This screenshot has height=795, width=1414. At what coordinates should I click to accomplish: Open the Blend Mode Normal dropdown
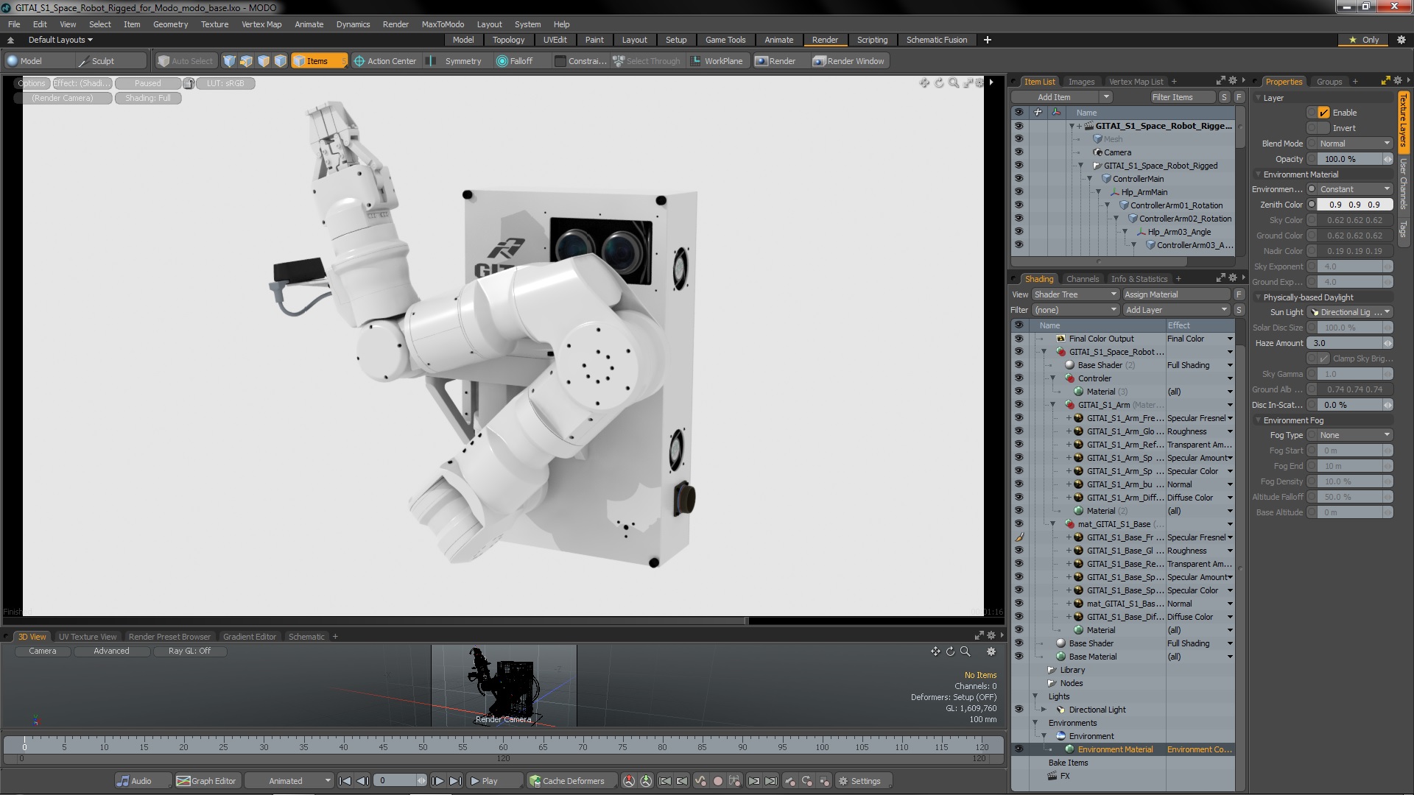tap(1354, 144)
